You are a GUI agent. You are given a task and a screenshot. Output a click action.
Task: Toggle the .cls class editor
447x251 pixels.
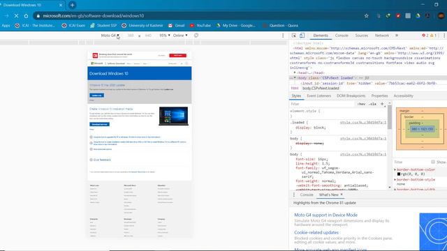[372, 104]
